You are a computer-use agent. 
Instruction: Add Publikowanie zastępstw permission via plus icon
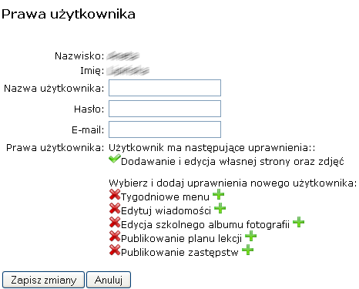point(248,250)
